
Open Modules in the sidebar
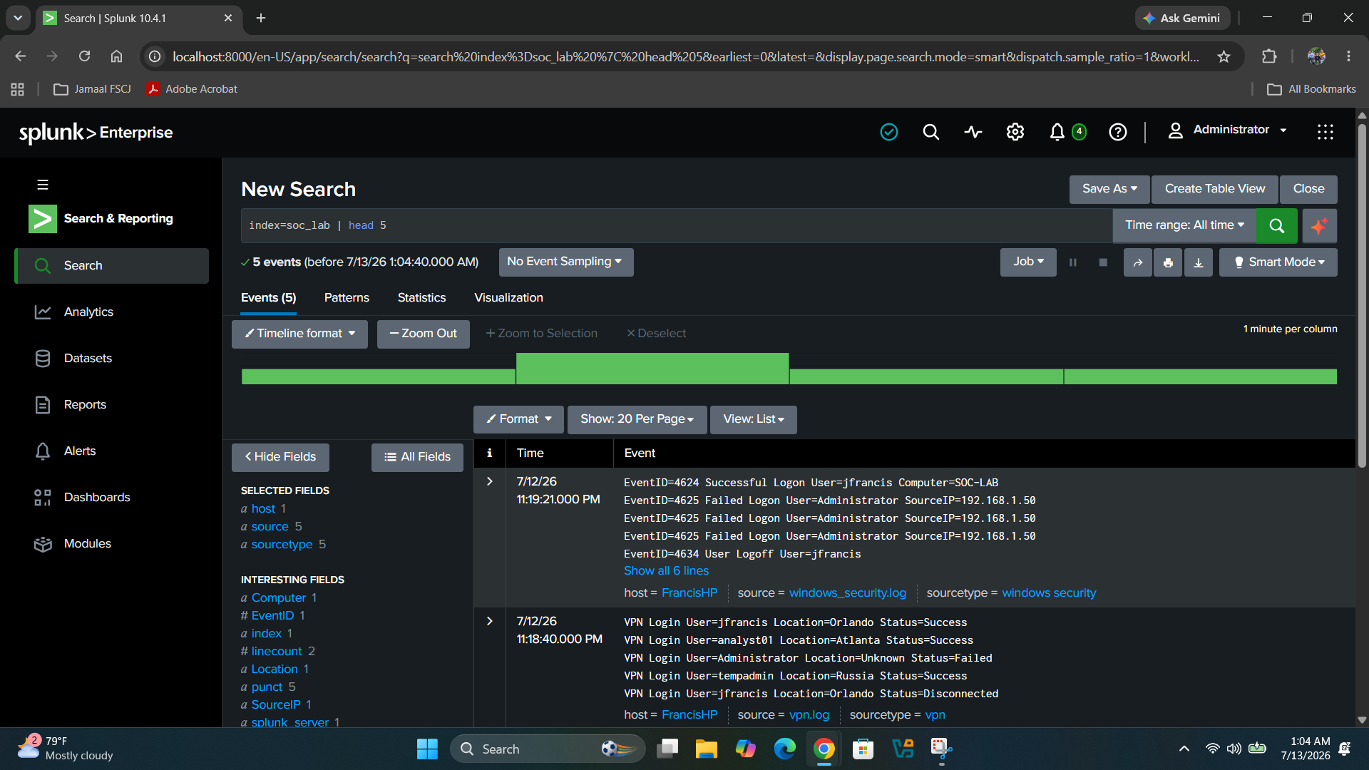click(x=112, y=543)
